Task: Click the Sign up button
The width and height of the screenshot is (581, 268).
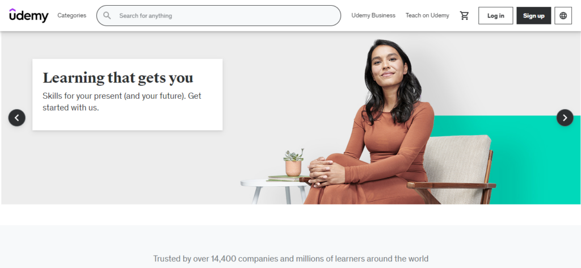Action: click(533, 15)
